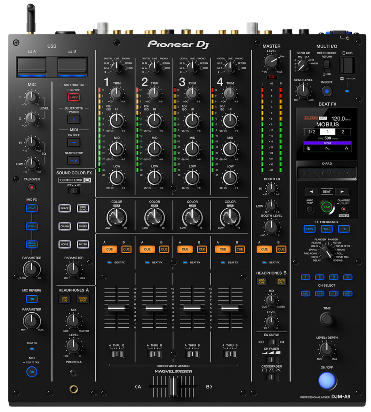Select the NOISE sound color effect
This screenshot has height=412, width=371.
pyautogui.click(x=64, y=244)
